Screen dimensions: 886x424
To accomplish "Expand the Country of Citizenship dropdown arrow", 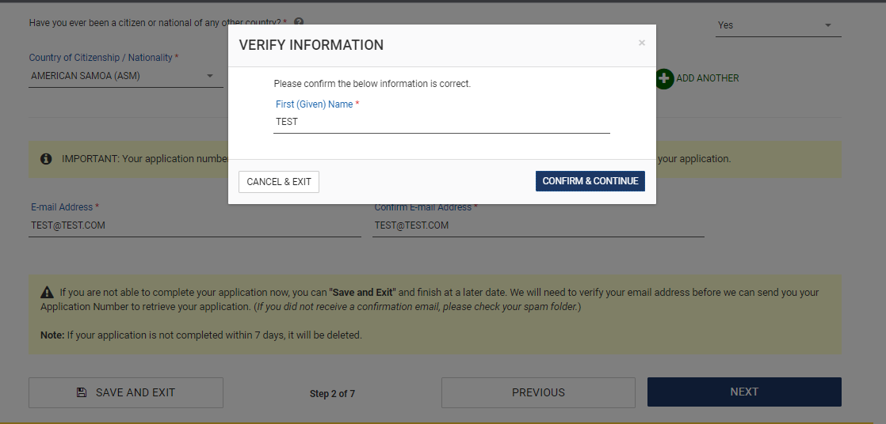I will click(210, 76).
